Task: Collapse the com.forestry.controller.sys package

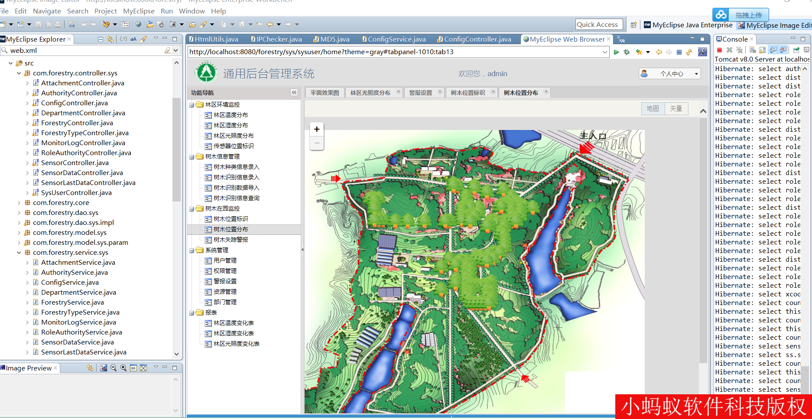Action: pyautogui.click(x=19, y=73)
